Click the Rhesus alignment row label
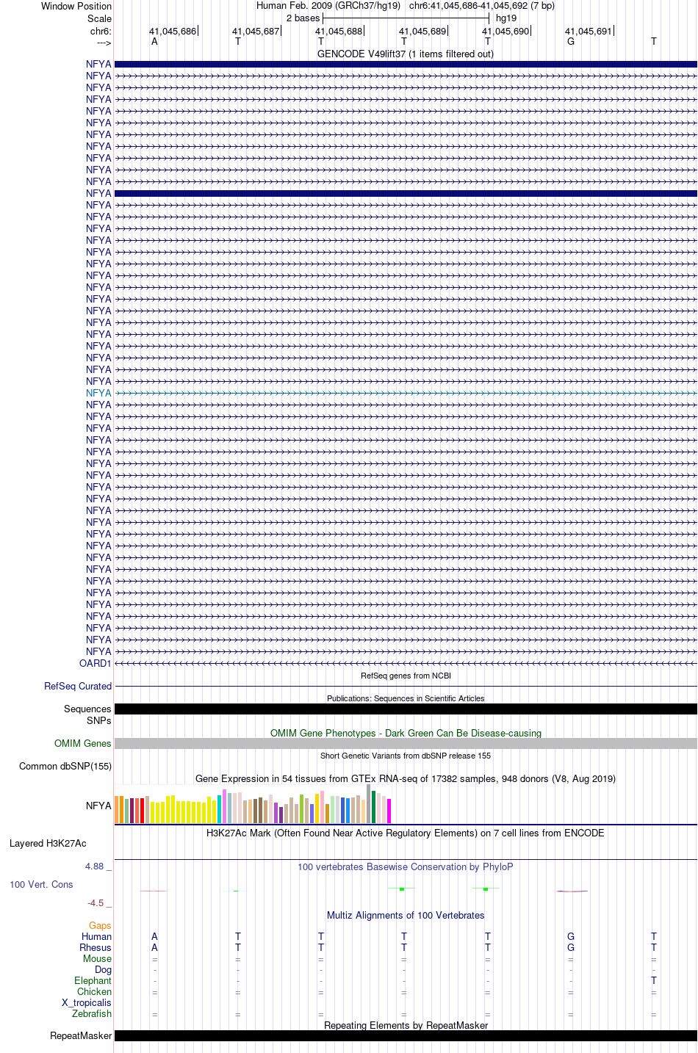 [x=96, y=947]
